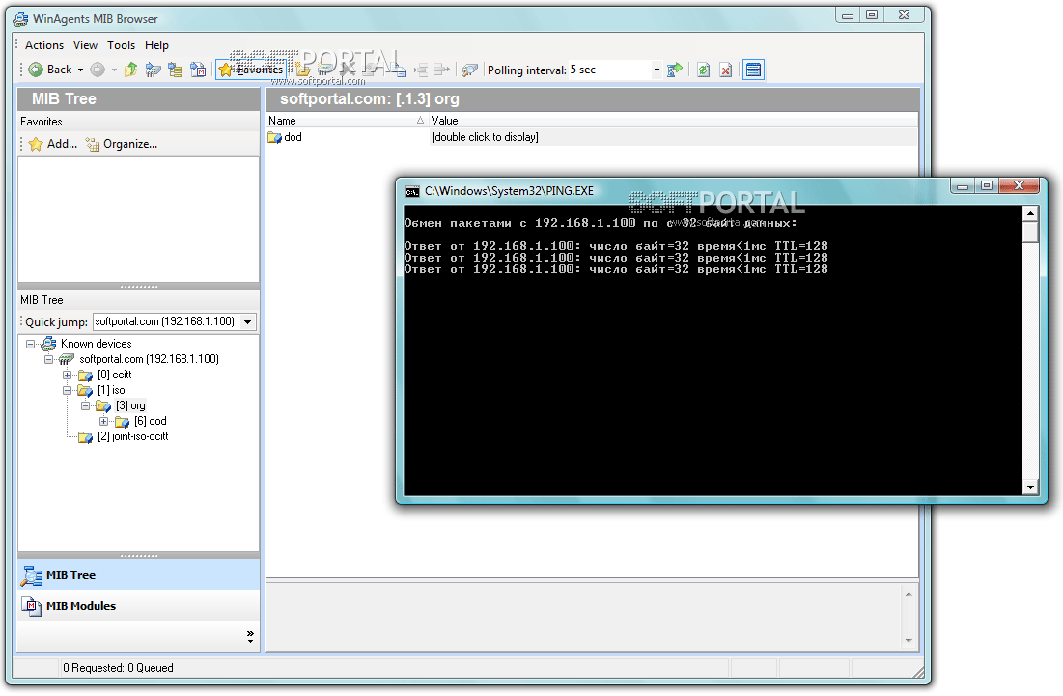The width and height of the screenshot is (1063, 696).
Task: Click the green refresh toolbar icon
Action: point(703,70)
